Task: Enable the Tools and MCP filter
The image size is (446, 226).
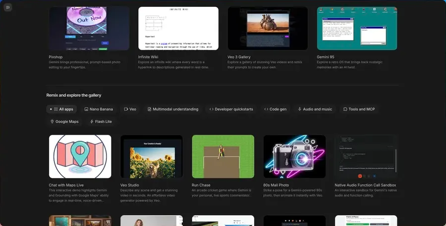Action: pos(359,109)
